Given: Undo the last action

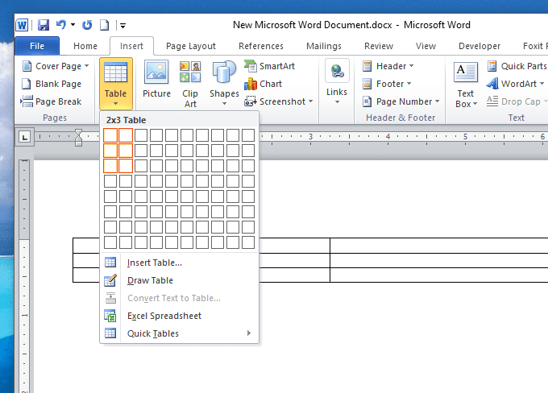Looking at the screenshot, I should tap(61, 25).
